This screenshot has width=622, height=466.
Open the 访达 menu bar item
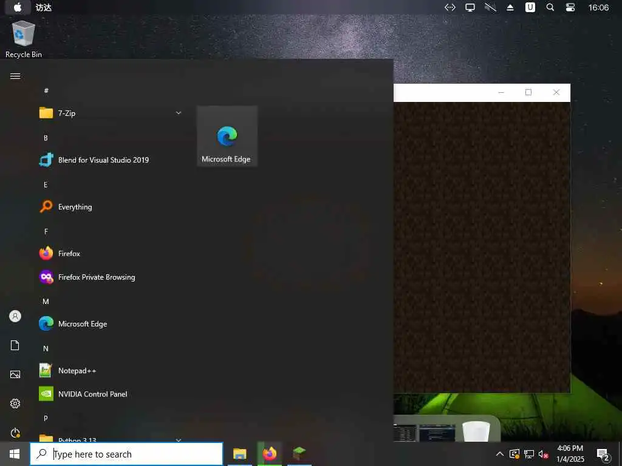coord(44,7)
